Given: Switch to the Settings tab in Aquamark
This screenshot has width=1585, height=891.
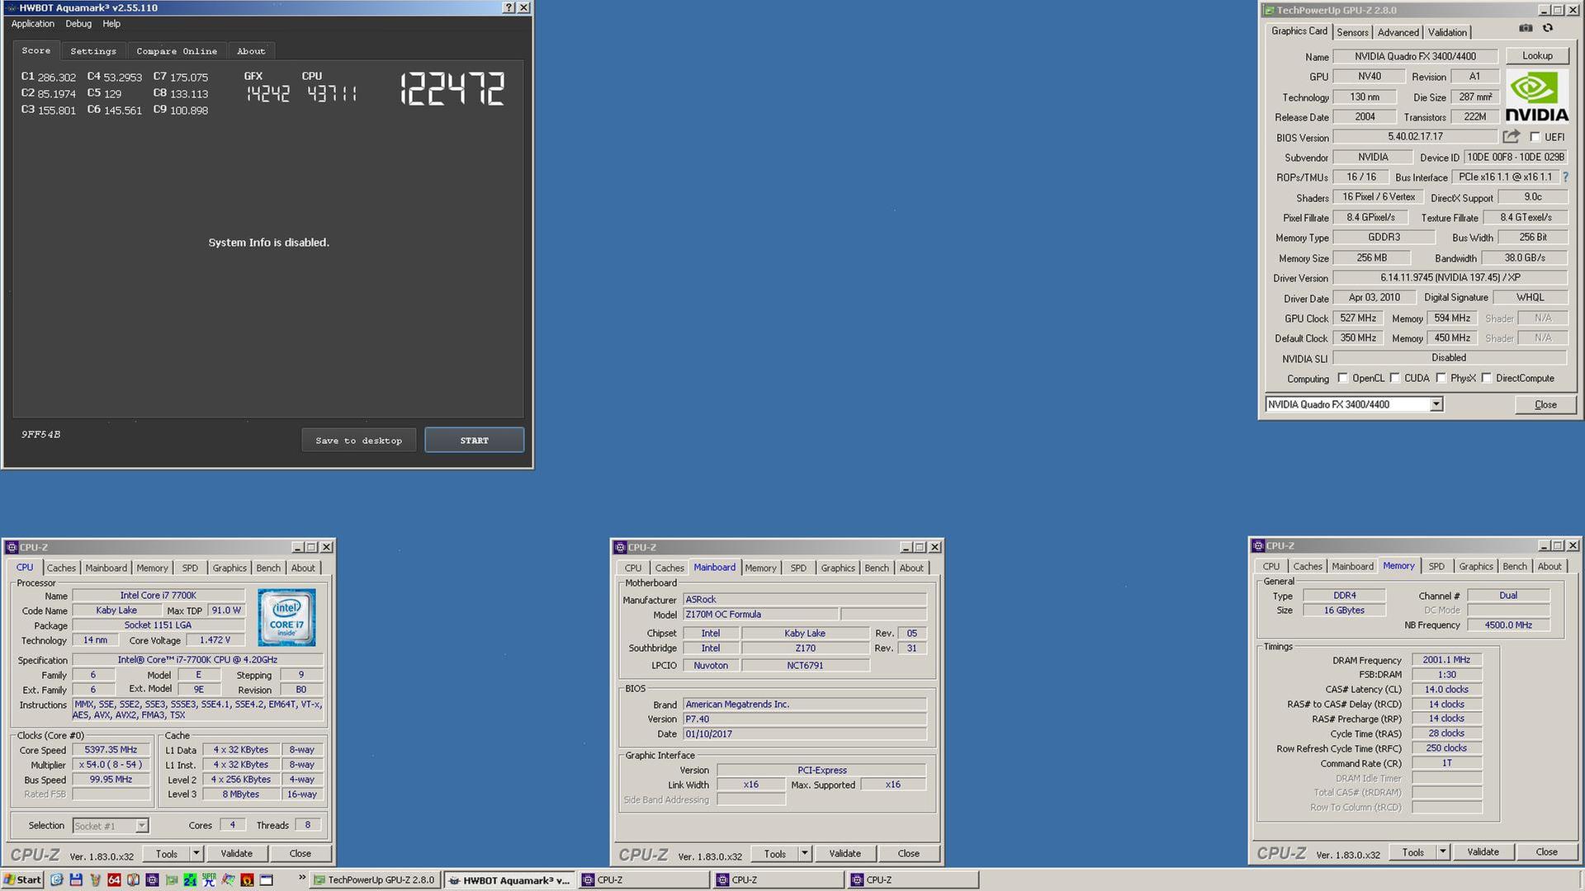Looking at the screenshot, I should 93,51.
